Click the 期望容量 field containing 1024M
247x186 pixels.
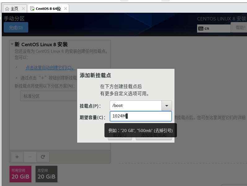click(141, 116)
